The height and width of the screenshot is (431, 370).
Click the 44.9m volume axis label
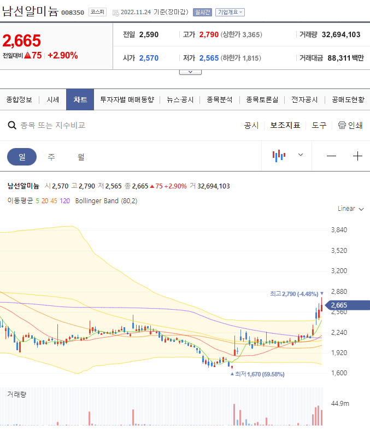[340, 404]
